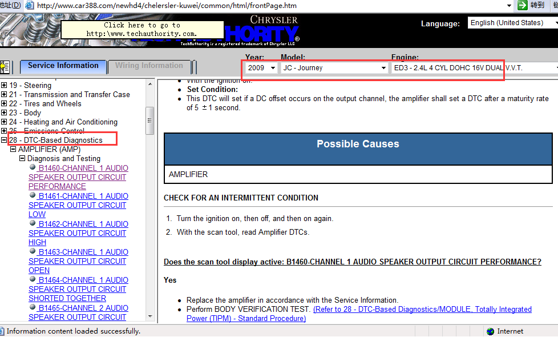Open the Engine dropdown showing ED3 - 2.4L
Screen dimensions: 558x337
tap(475, 67)
